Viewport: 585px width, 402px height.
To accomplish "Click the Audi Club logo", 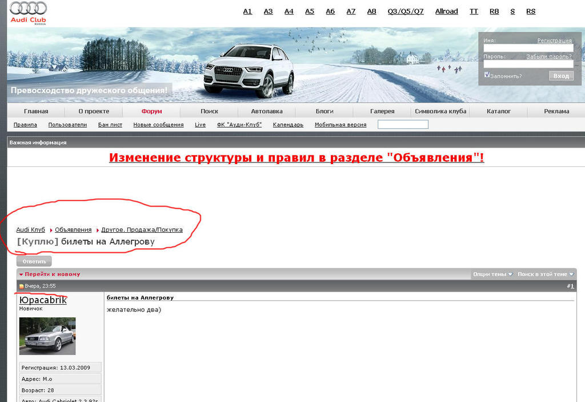I will coord(29,13).
